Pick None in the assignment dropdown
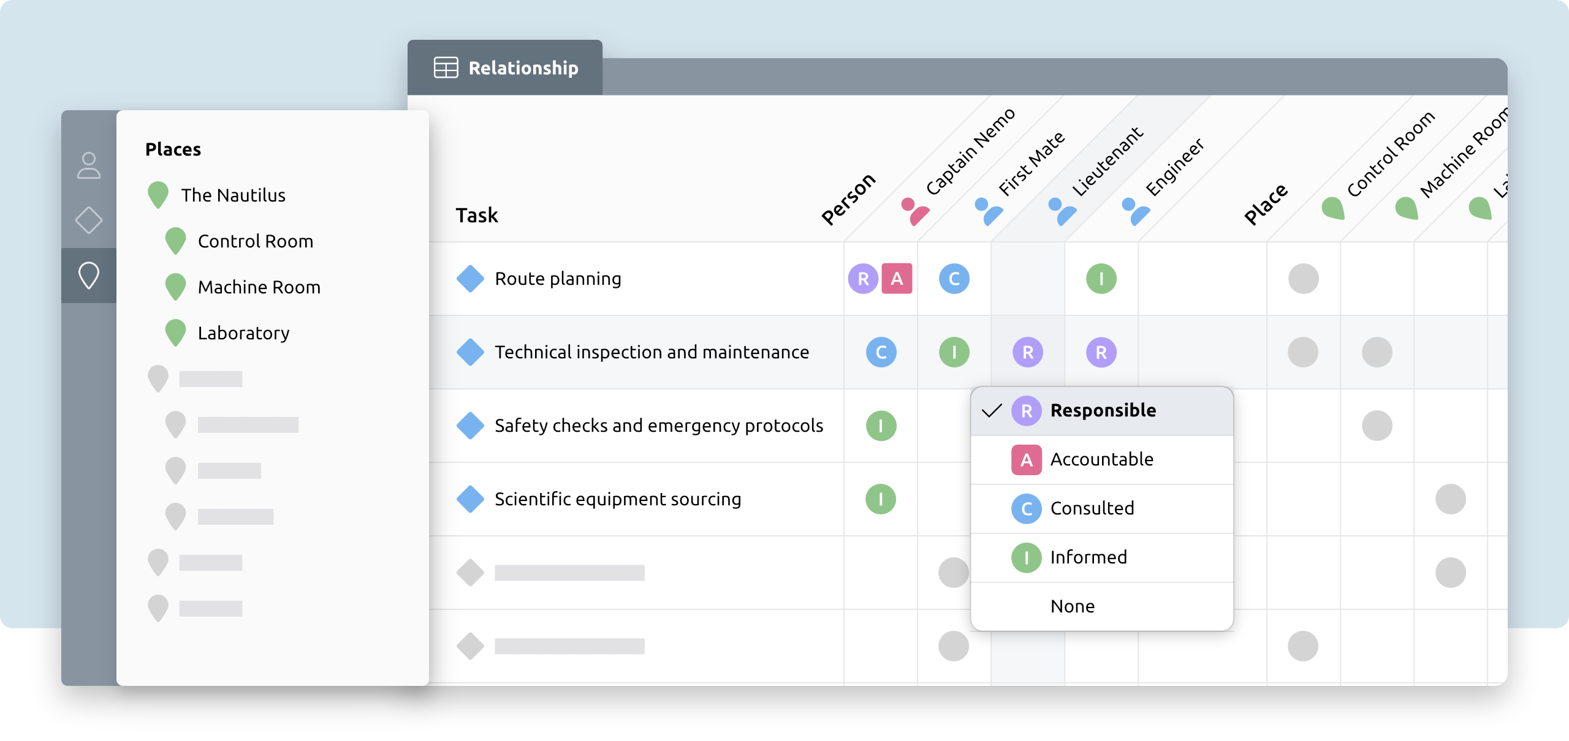Viewport: 1569px width, 741px height. (x=1073, y=606)
